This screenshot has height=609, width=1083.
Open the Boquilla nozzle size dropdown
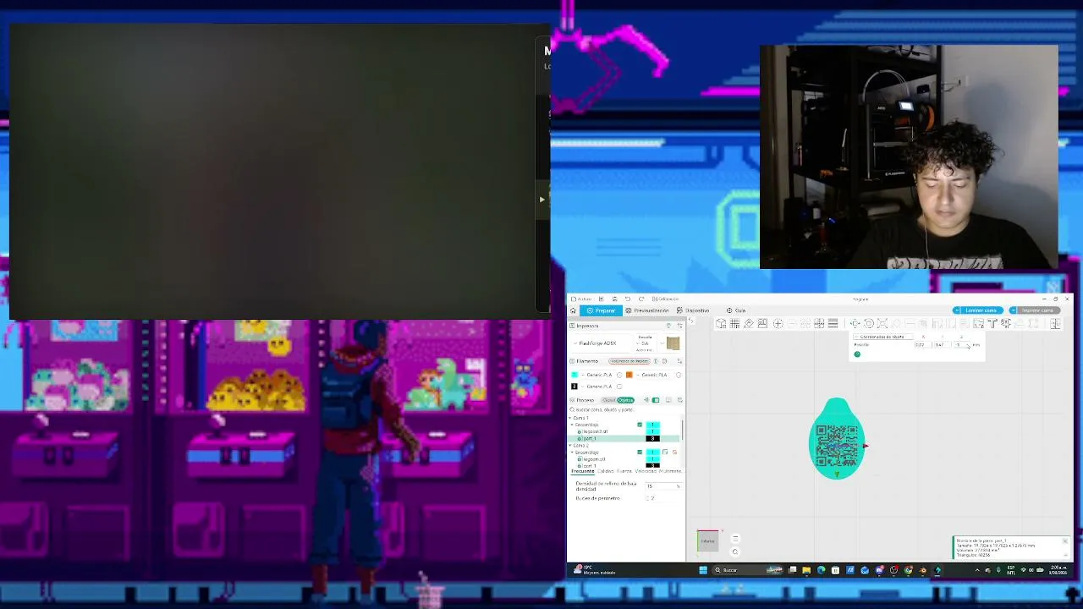pos(645,343)
